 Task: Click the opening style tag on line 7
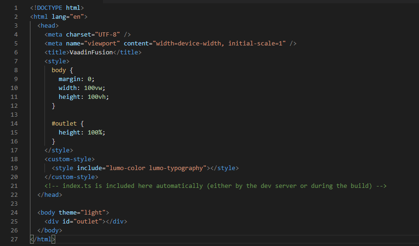57,61
